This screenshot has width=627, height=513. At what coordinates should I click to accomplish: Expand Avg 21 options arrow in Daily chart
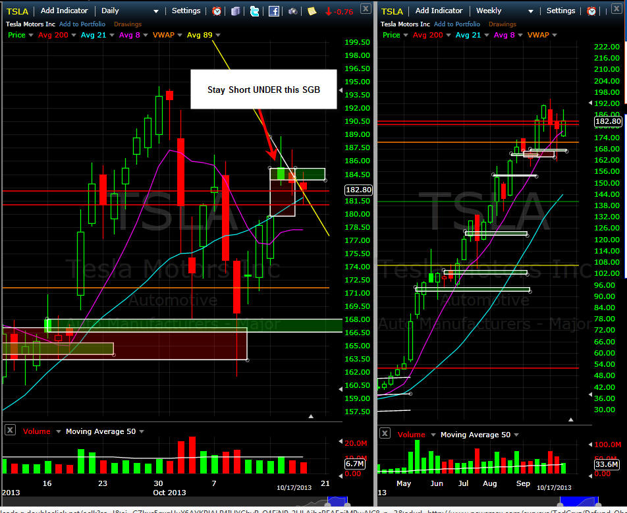pos(112,35)
